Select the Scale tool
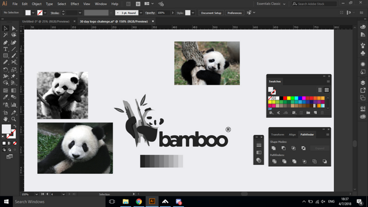This screenshot has width=368, height=207. [x=14, y=70]
